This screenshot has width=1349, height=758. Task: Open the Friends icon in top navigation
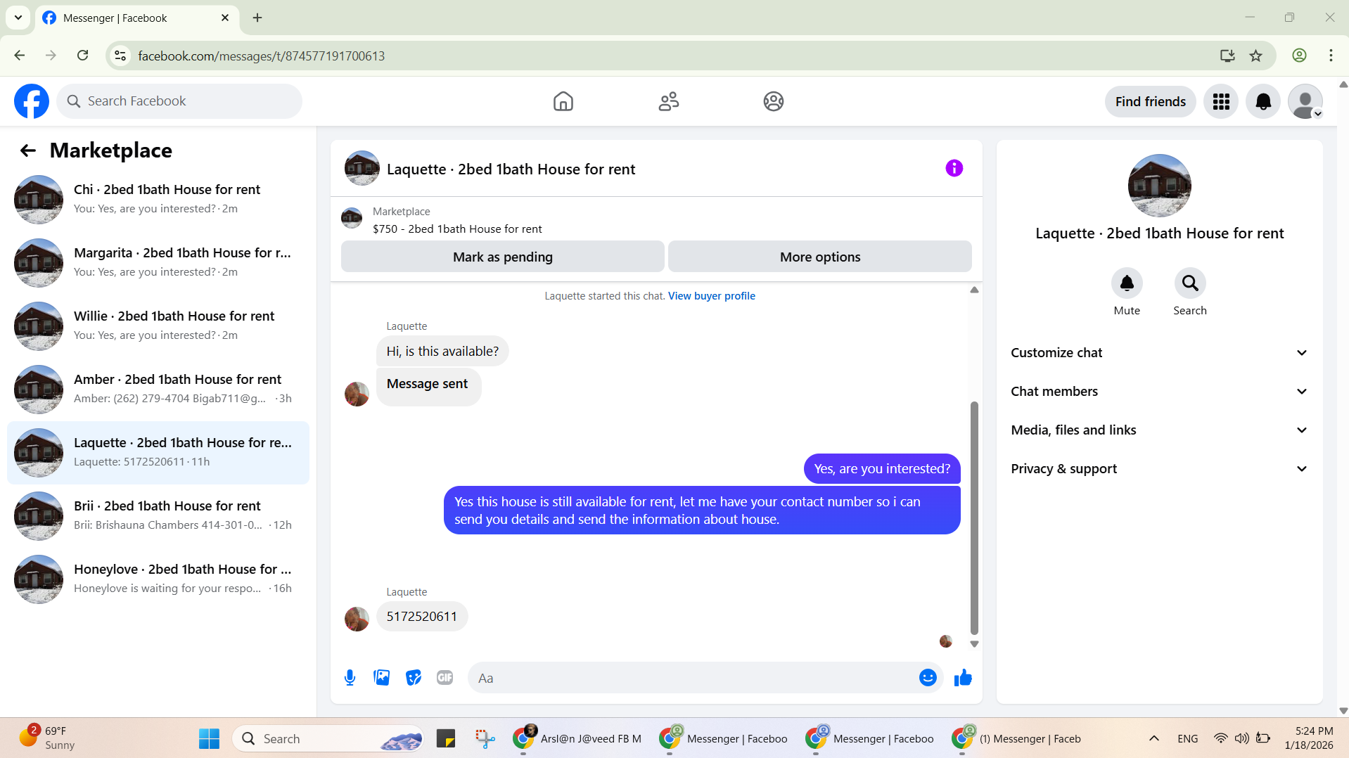[669, 101]
